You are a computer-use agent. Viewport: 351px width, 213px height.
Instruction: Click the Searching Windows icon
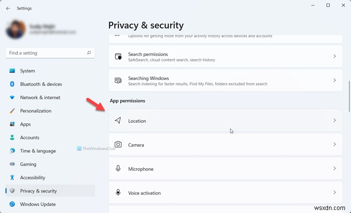pos(118,80)
